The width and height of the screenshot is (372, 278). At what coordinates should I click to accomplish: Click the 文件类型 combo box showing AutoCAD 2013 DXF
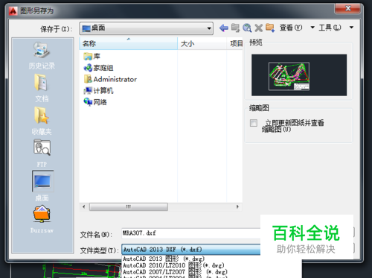pos(191,250)
